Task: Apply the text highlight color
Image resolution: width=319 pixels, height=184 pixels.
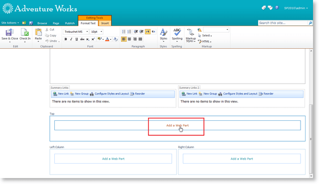Action: point(99,39)
